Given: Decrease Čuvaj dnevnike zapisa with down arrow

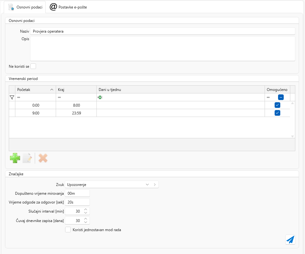Looking at the screenshot, I should click(x=85, y=222).
